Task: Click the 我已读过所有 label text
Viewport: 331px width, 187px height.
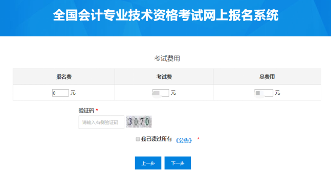Action: coord(157,139)
